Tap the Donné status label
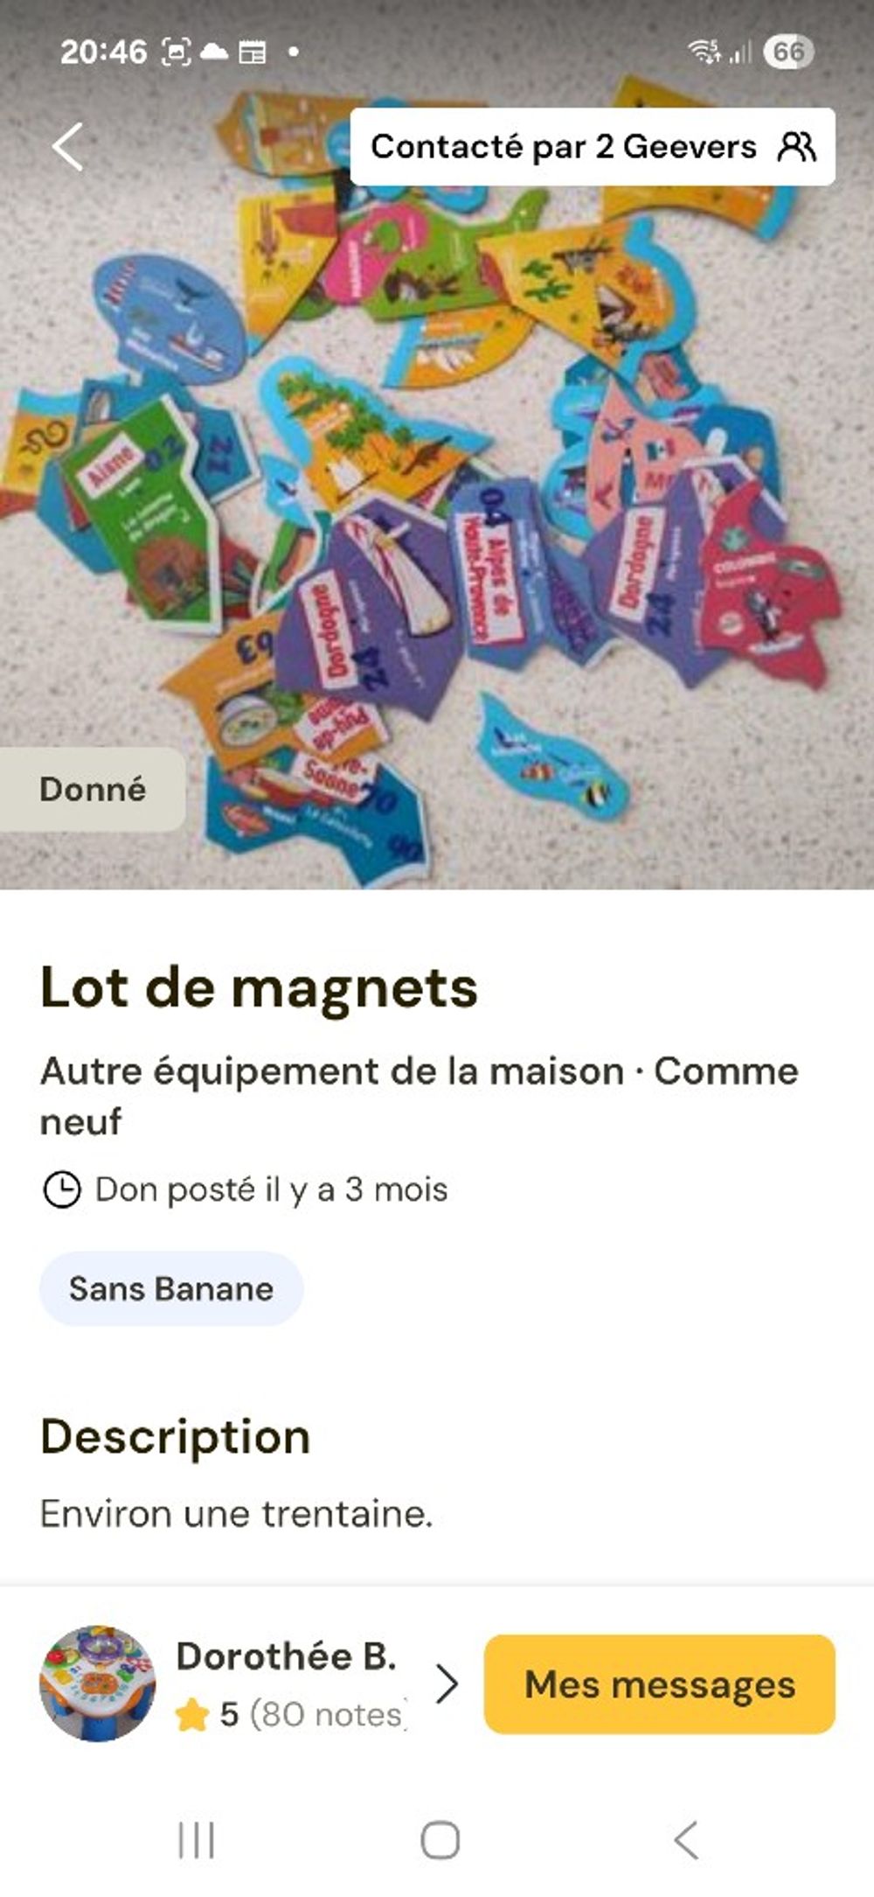874x1897 pixels. [93, 789]
